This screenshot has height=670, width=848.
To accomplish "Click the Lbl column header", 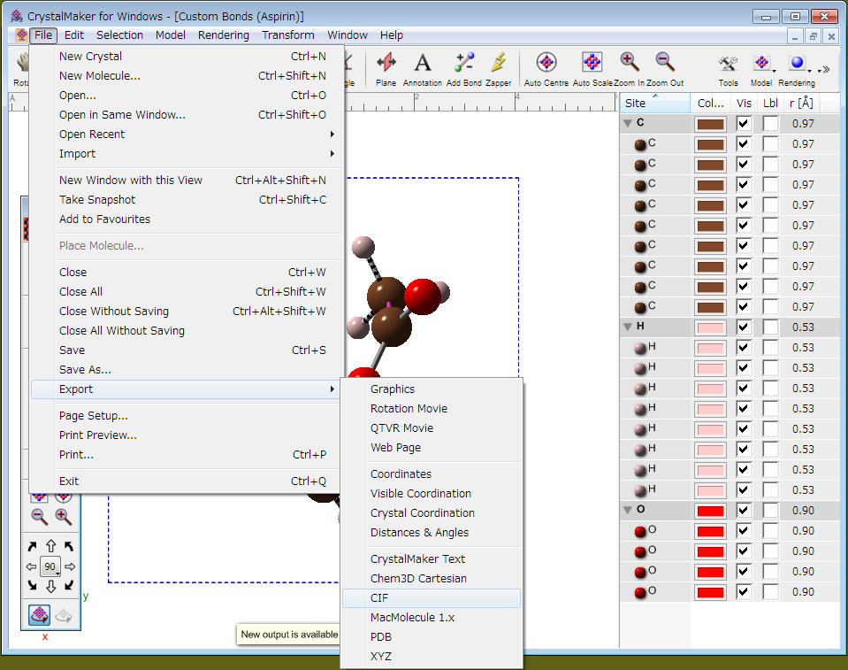I will coord(771,103).
